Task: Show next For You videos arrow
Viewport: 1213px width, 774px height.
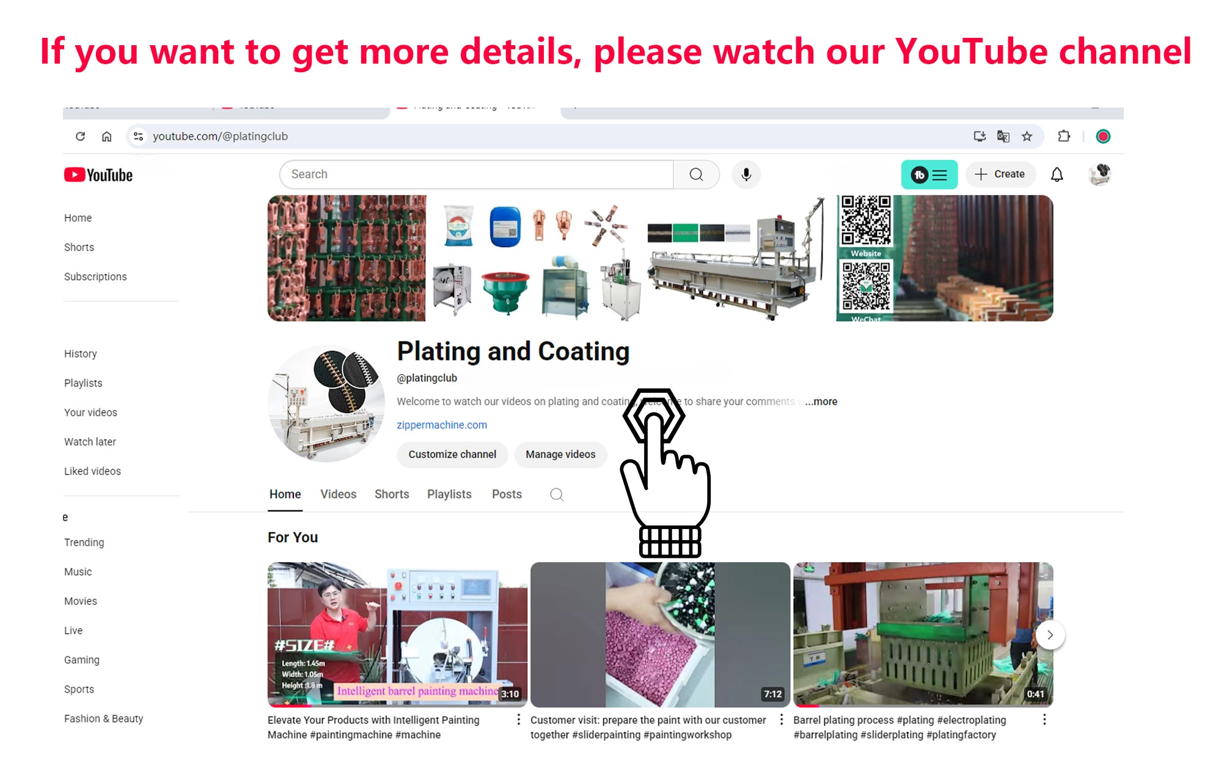Action: [x=1050, y=635]
